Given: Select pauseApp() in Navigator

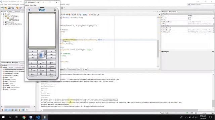Looking at the screenshot, I should (x=12, y=73).
